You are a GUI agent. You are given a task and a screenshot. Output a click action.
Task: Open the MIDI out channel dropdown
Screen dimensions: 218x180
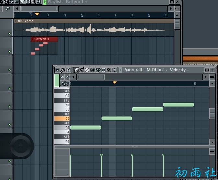[x=166, y=70]
